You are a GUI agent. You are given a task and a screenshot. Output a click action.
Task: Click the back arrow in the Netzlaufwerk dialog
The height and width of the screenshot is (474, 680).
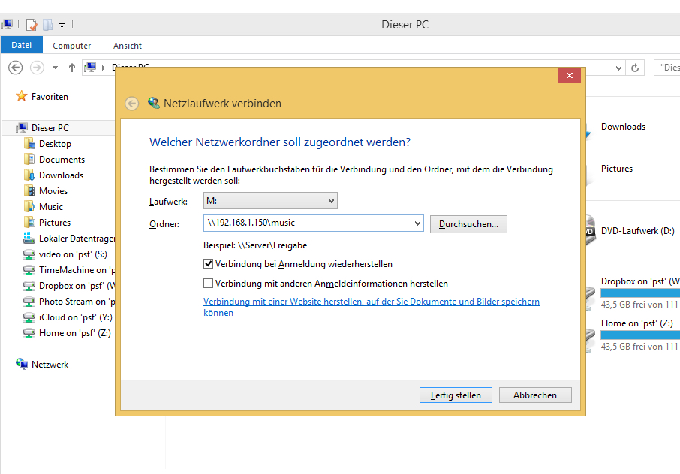click(132, 103)
